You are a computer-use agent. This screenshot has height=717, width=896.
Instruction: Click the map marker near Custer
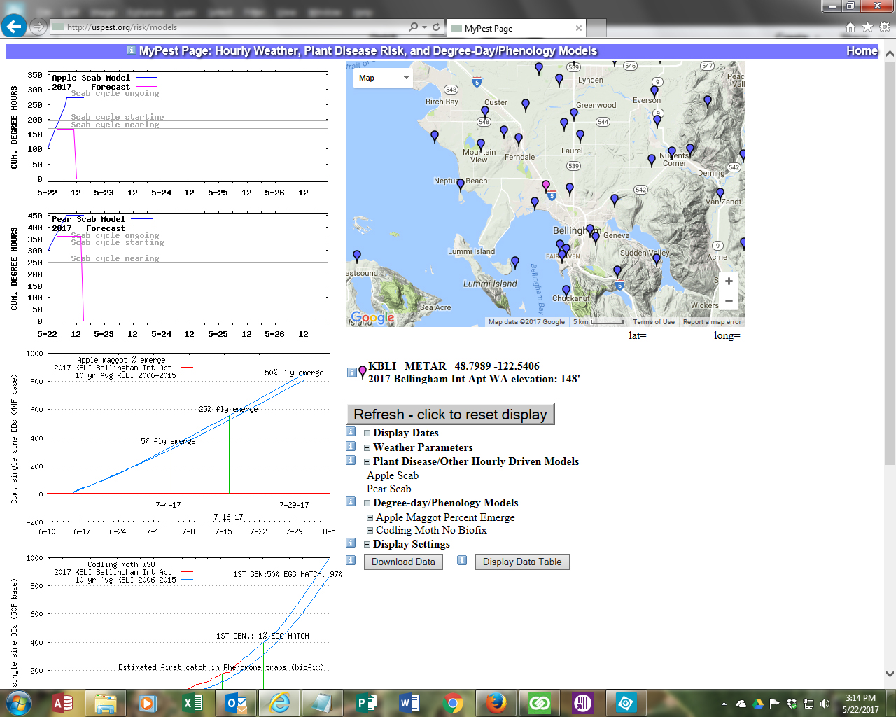pos(485,112)
